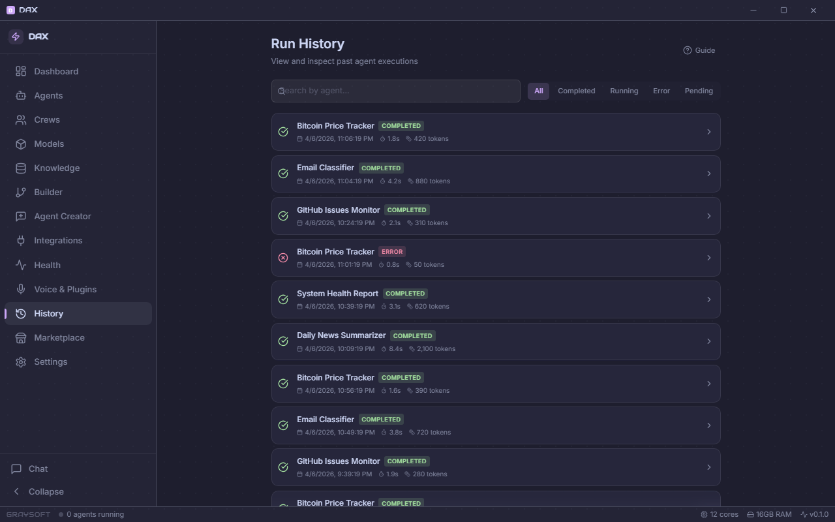Click the Health pulse icon

(x=21, y=265)
